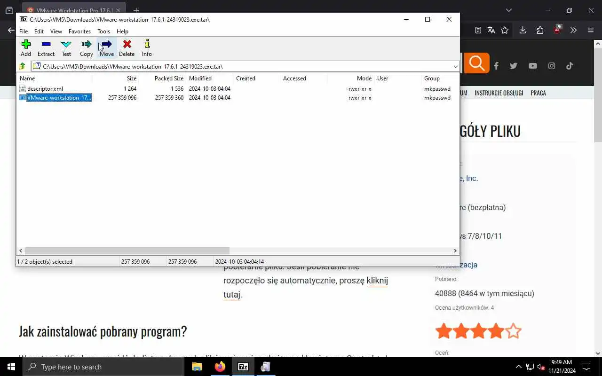Screen dimensions: 602x376
Task: Toggle Firefox reader view icon
Action: point(478,30)
